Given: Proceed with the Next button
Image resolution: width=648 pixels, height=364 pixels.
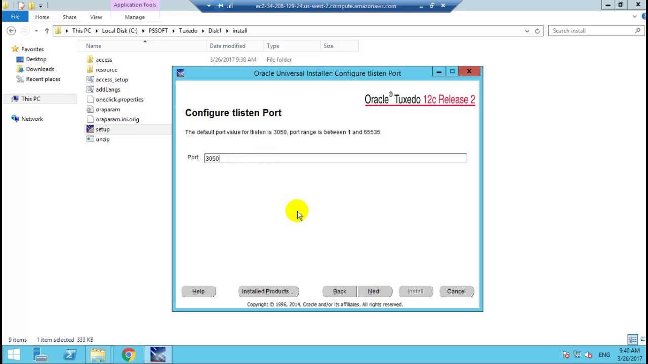Looking at the screenshot, I should click(374, 291).
